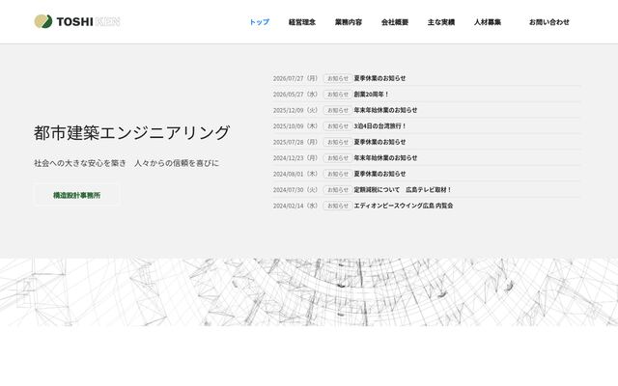Open the トップ navigation item

point(260,22)
